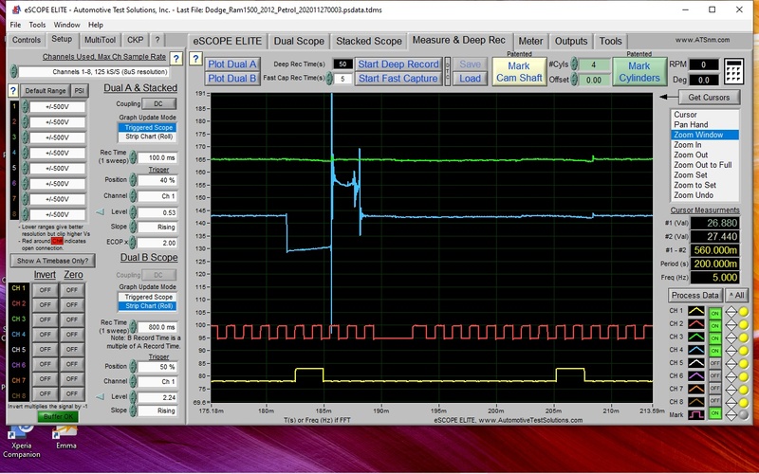The height and width of the screenshot is (474, 759).
Task: Change channel 4 voltage range stepper
Action: [26, 153]
